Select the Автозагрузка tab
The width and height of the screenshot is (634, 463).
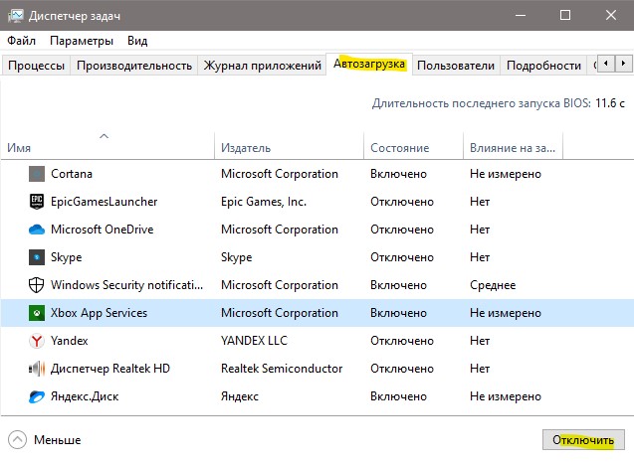[x=369, y=65]
